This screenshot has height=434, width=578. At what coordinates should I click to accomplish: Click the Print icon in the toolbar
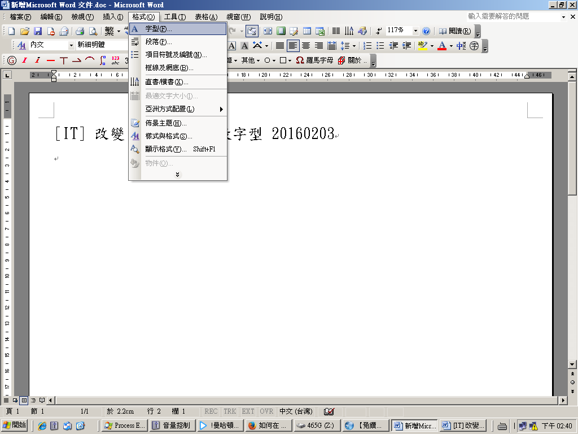tap(80, 32)
